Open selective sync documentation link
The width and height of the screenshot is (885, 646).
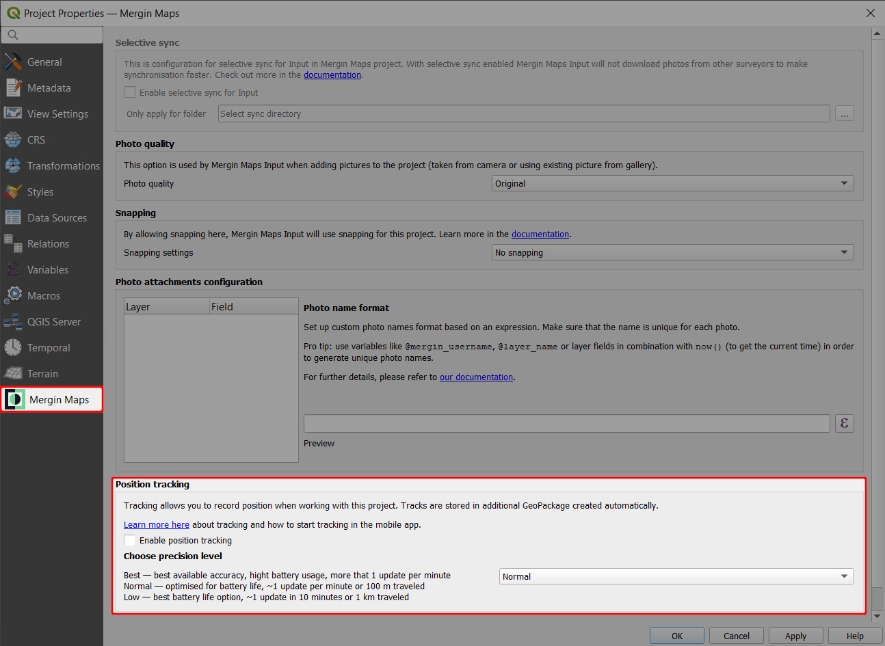tap(332, 75)
